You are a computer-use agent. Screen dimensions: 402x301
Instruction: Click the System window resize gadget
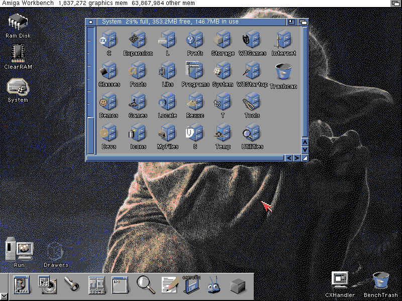[305, 158]
